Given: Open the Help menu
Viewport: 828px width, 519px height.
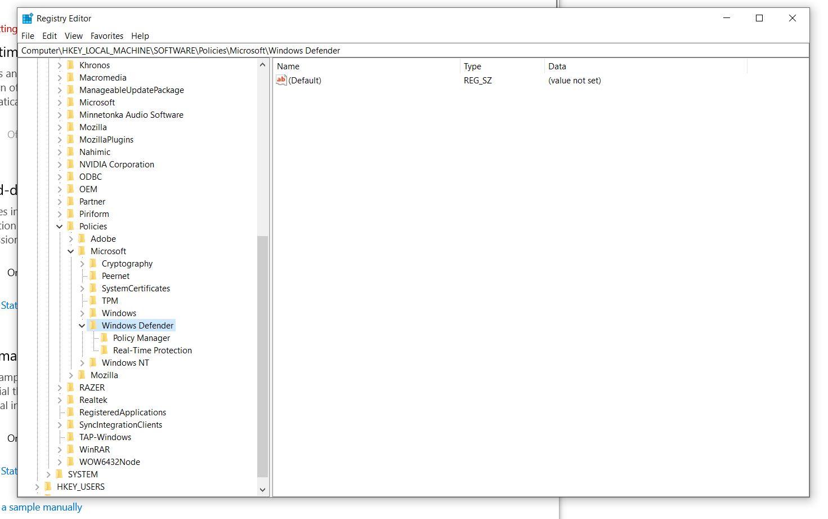Looking at the screenshot, I should 140,36.
